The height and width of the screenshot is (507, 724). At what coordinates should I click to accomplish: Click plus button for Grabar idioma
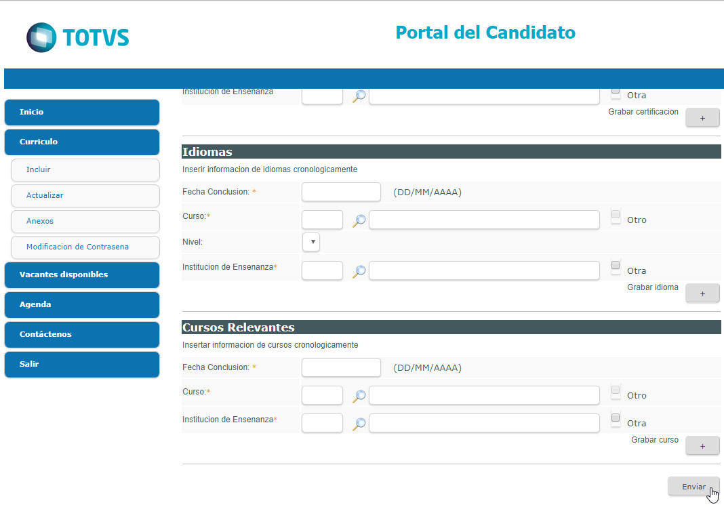[x=702, y=293]
